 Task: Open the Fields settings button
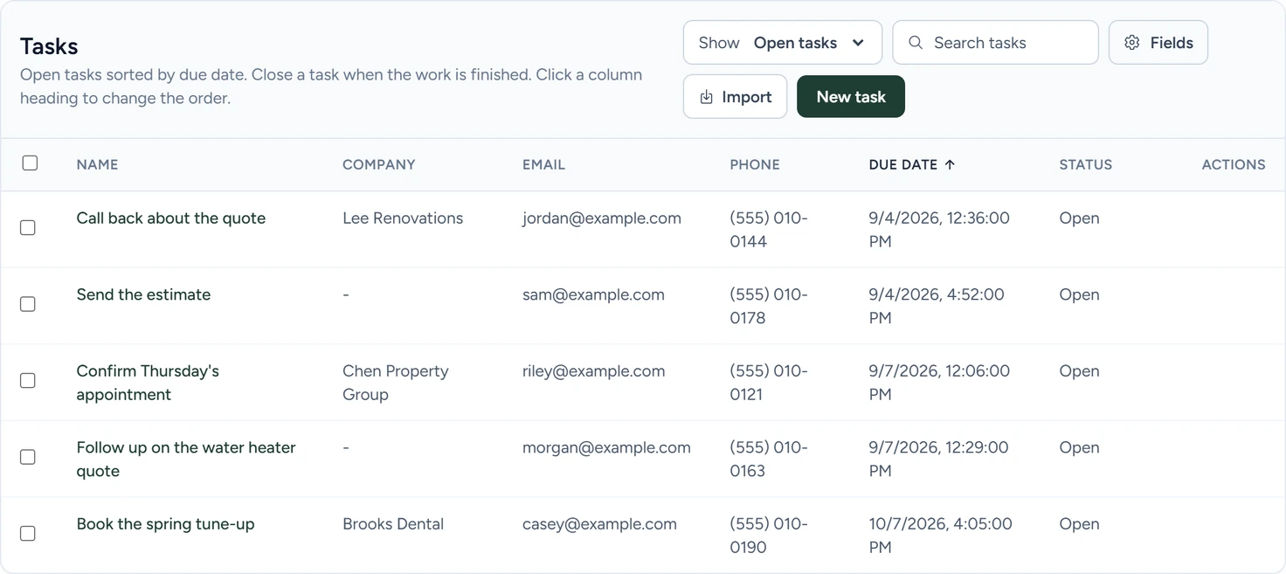point(1158,43)
